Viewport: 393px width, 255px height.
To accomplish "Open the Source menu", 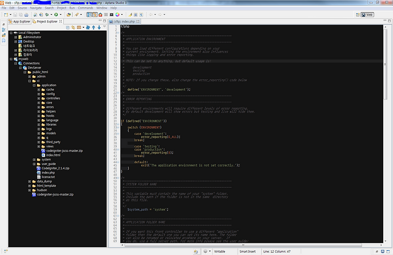I will point(22,8).
